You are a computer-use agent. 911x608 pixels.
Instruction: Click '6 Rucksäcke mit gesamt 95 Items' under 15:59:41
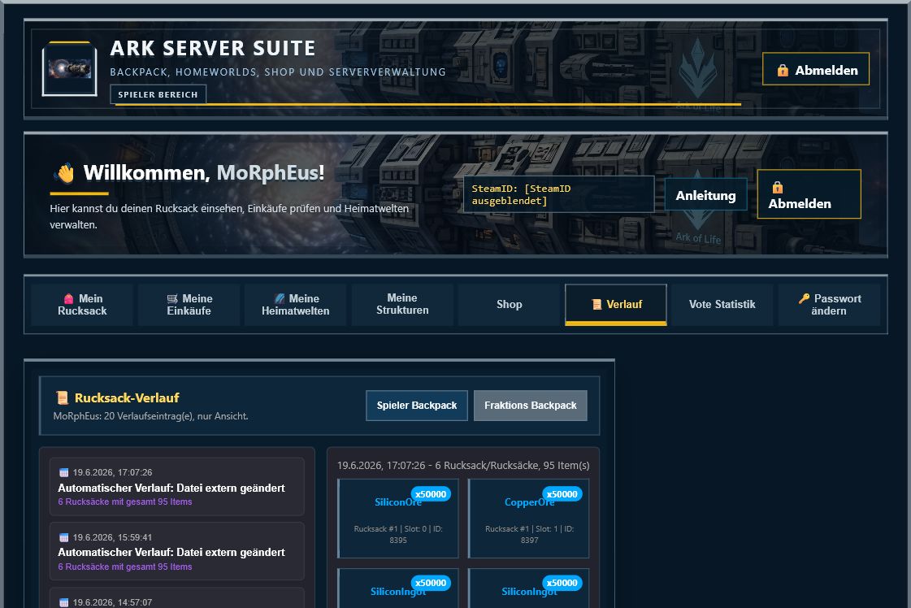[x=125, y=567]
